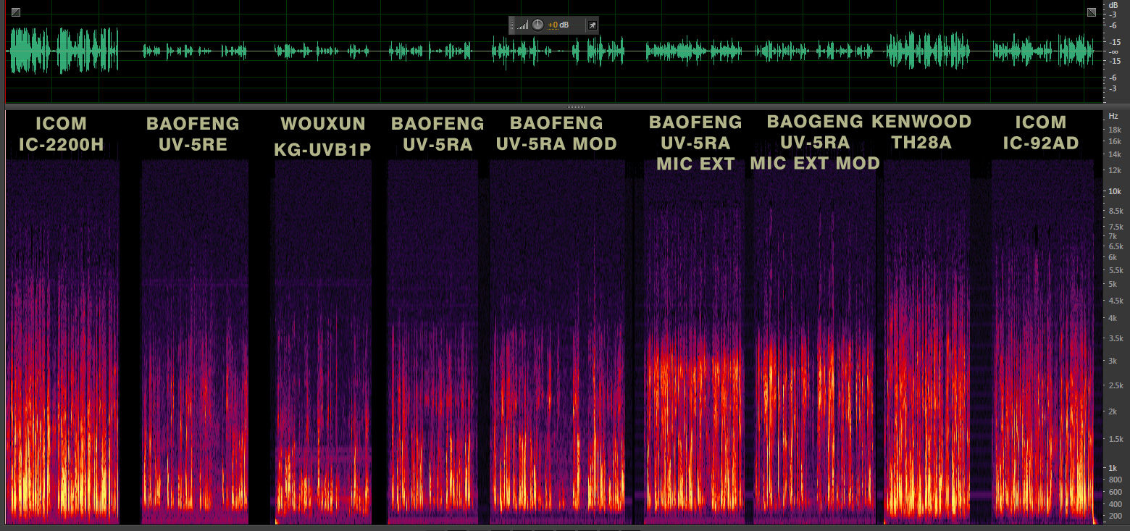Image resolution: width=1130 pixels, height=531 pixels.
Task: Click the gain adjustment knob
Action: [537, 25]
